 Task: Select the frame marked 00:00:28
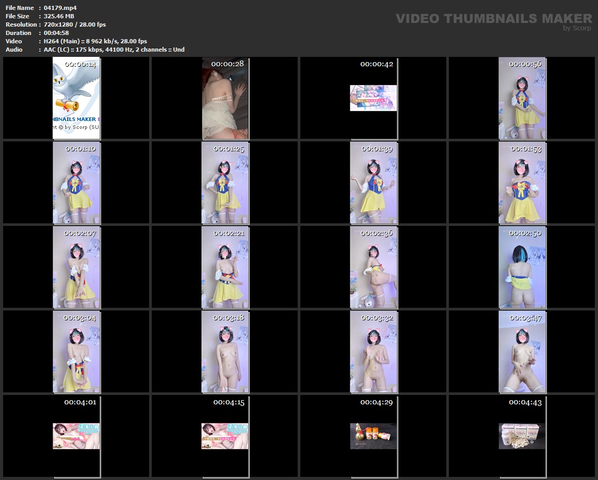click(225, 98)
